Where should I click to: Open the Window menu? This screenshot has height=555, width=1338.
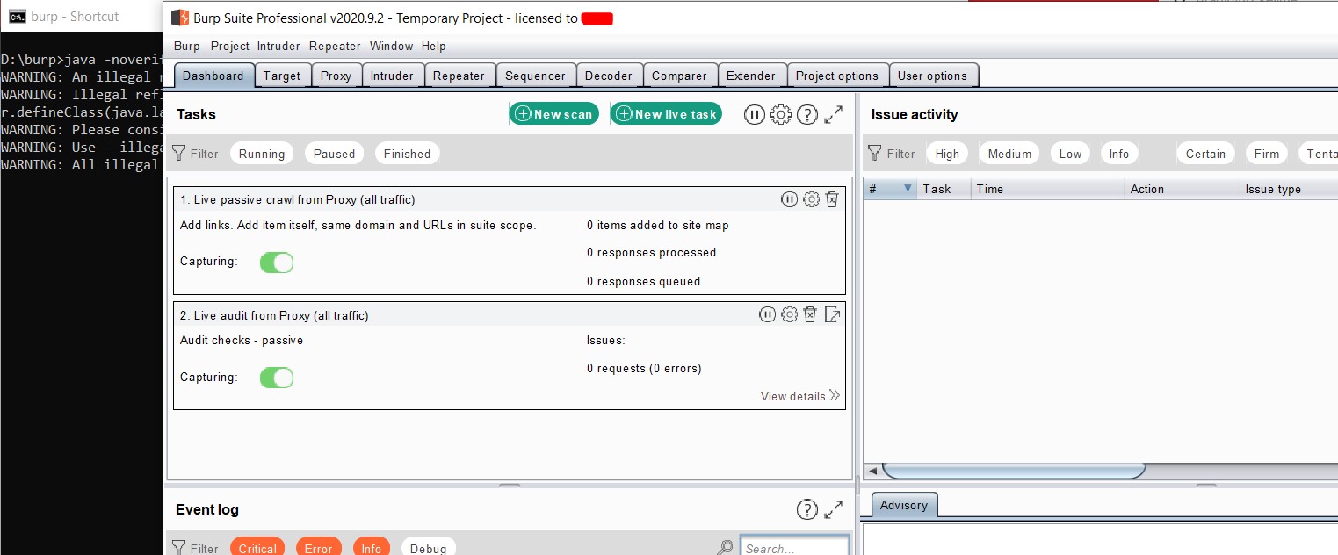pos(391,46)
